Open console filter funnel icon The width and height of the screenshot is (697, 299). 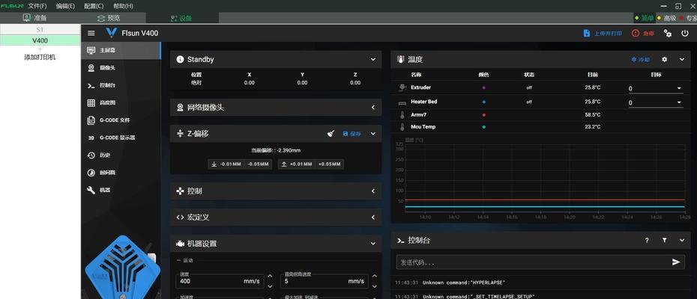pos(664,241)
